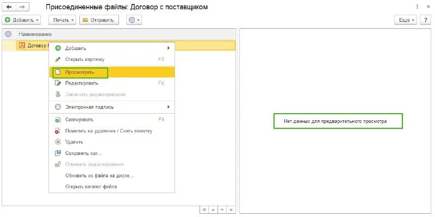Choose Удалить in the context menu
Viewport: 435px width, 217px height.
[112, 142]
